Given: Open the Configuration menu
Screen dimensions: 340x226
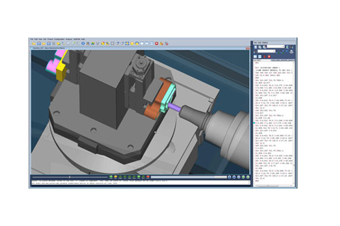Looking at the screenshot, I should [59, 39].
